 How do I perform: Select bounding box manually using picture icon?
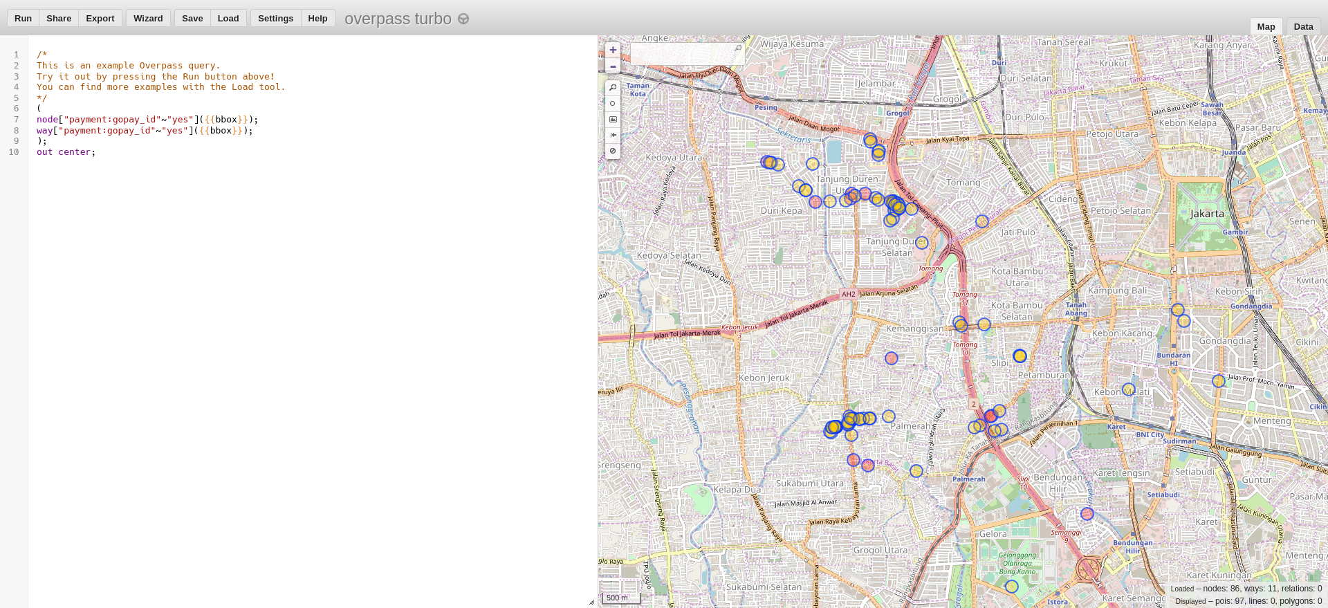point(613,120)
